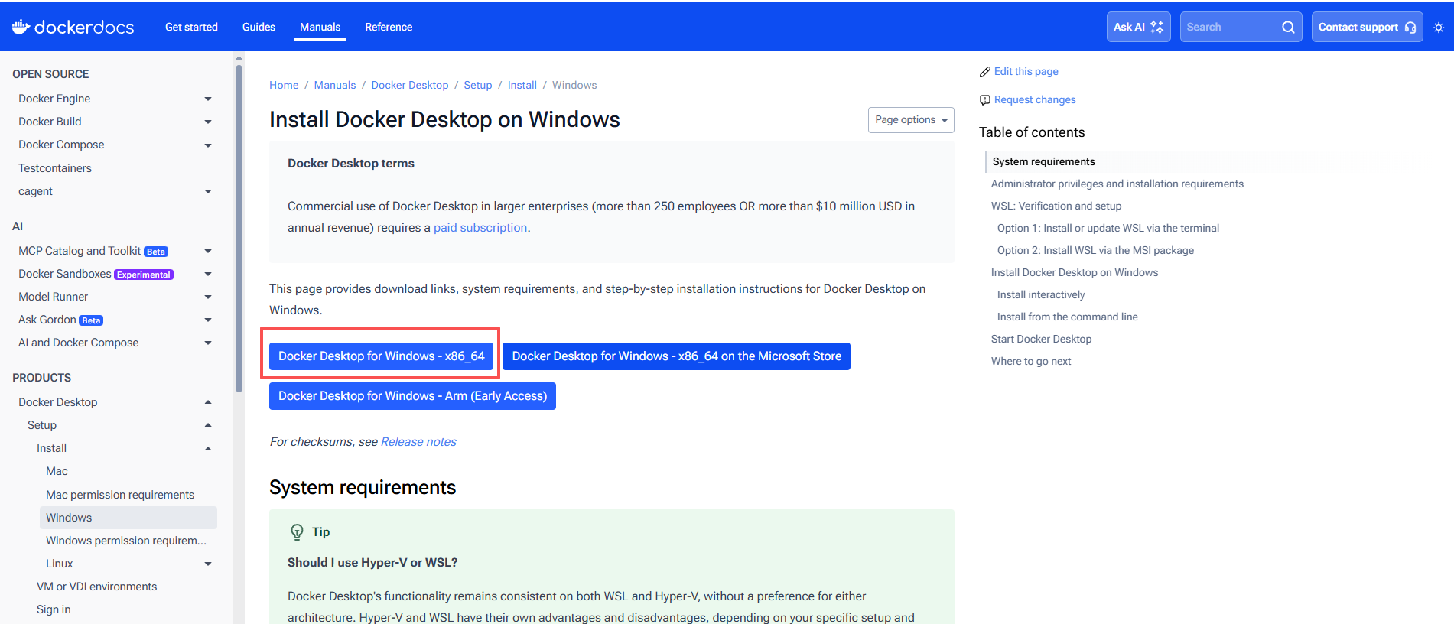Collapse the Setup sidebar section
Screen dimensions: 1454x624
(x=208, y=425)
